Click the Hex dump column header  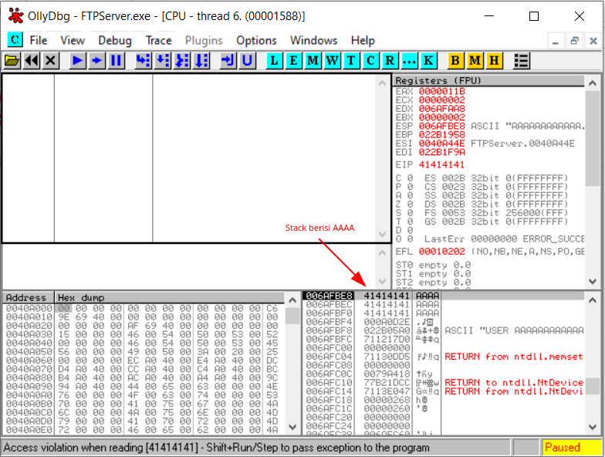point(170,298)
